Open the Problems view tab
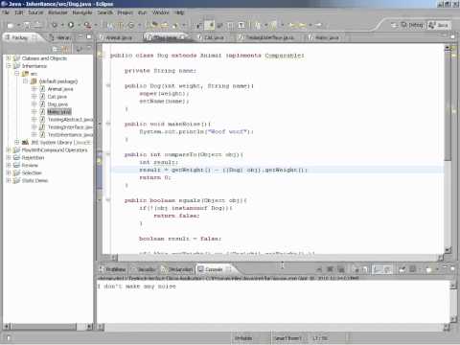Viewport: 460px width, 345px height. [112, 269]
